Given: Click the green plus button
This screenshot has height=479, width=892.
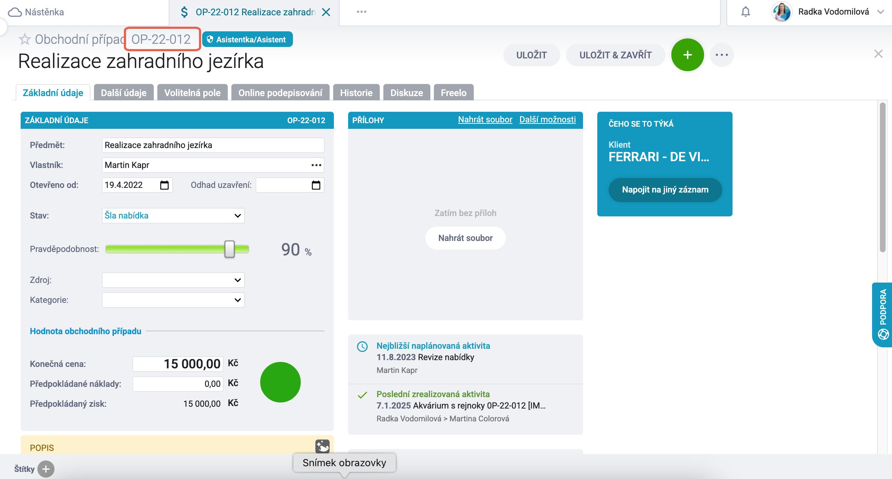Looking at the screenshot, I should [x=687, y=55].
